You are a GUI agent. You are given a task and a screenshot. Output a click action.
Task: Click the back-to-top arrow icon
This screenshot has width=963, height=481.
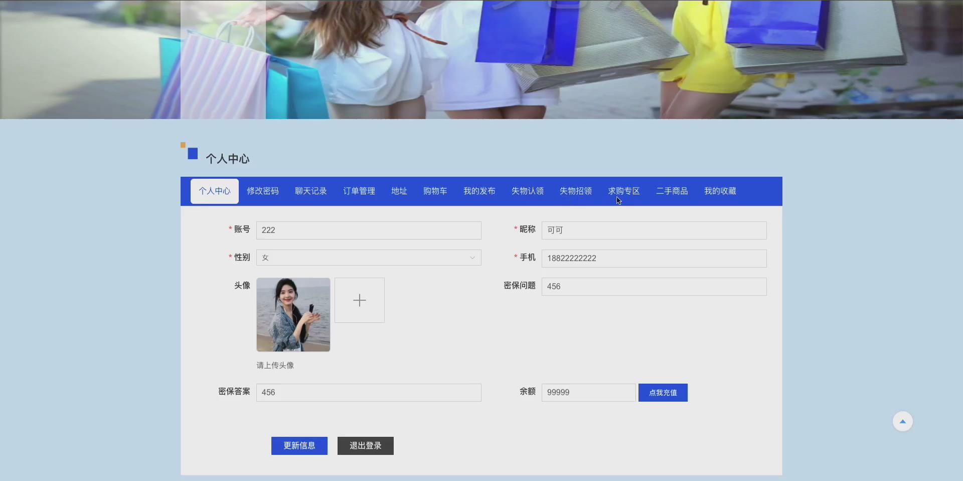(x=902, y=421)
